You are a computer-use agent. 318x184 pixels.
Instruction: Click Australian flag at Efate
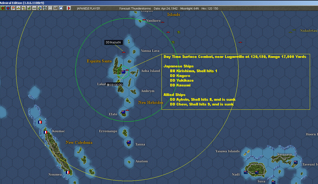pos(123,112)
